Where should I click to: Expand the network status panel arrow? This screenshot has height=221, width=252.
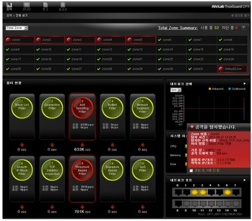click(245, 83)
